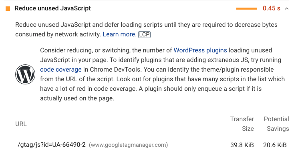Click the WordPress logo icon
Image resolution: width=296 pixels, height=156 pixels.
[25, 74]
